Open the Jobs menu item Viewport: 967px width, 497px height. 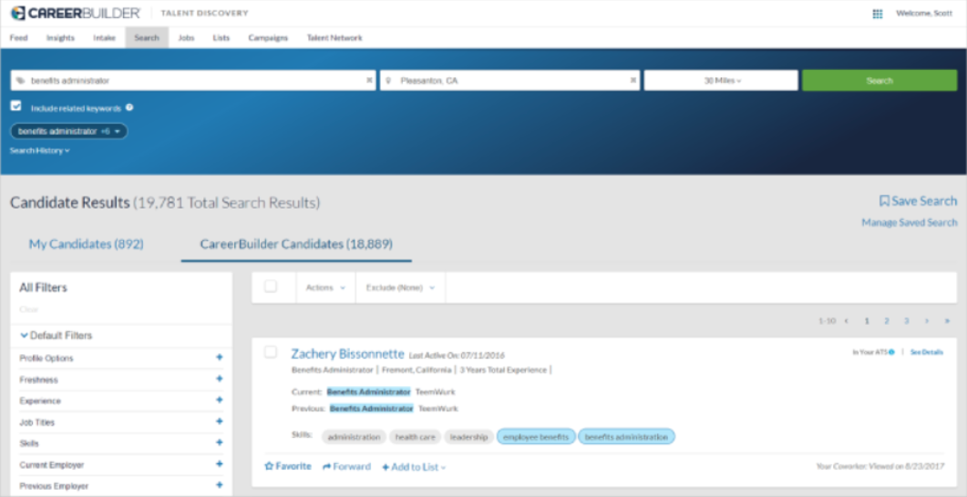coord(186,37)
